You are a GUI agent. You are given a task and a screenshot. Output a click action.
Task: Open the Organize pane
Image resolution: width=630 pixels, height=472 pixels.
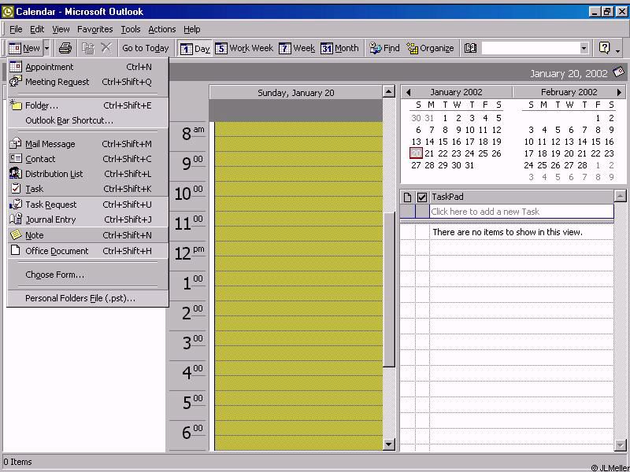point(430,48)
